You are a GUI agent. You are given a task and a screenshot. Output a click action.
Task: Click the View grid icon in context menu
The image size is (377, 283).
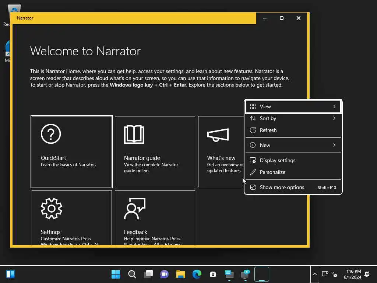253,106
